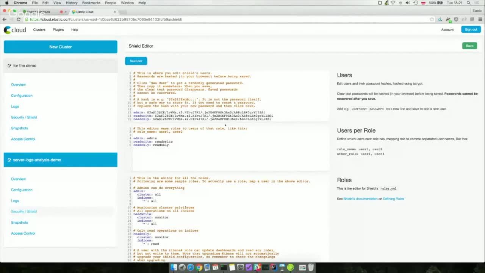Open Snapshots under server-logs-analysis-demo
This screenshot has width=485, height=273.
[19, 223]
